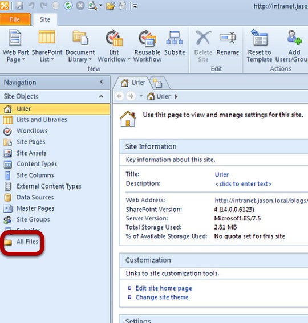Screen dimensions: 308x323
Task: Click Edit site home page link
Action: (164, 288)
